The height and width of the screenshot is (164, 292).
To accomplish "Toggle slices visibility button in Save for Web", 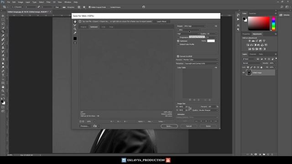I will (x=75, y=43).
